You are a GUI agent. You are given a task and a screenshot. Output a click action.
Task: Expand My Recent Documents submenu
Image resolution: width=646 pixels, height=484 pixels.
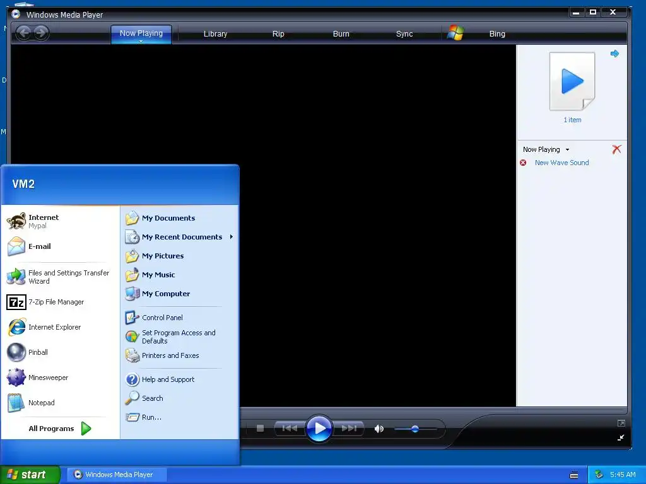click(180, 237)
